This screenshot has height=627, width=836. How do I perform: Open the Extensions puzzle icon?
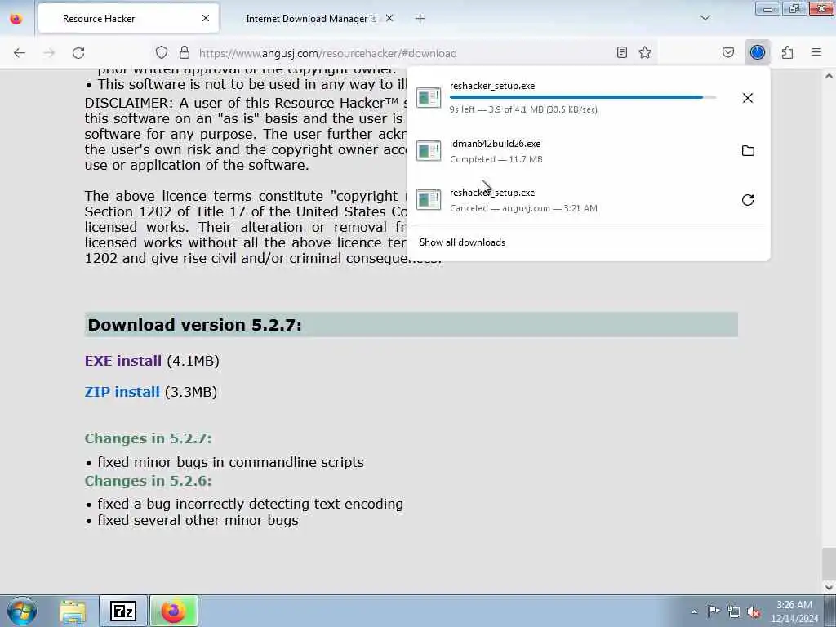click(x=788, y=52)
